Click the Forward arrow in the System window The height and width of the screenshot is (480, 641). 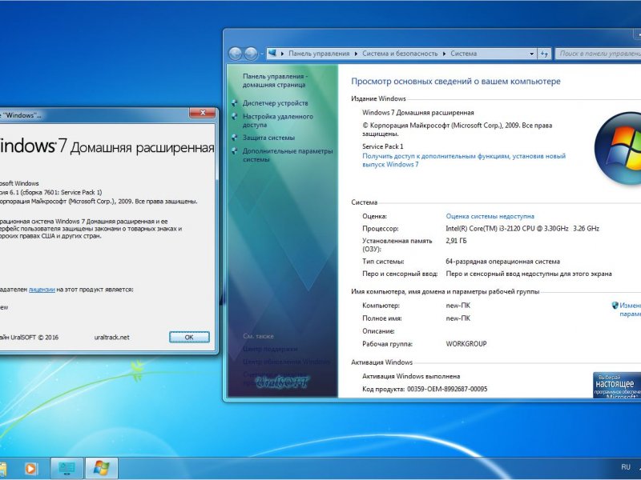click(x=251, y=54)
